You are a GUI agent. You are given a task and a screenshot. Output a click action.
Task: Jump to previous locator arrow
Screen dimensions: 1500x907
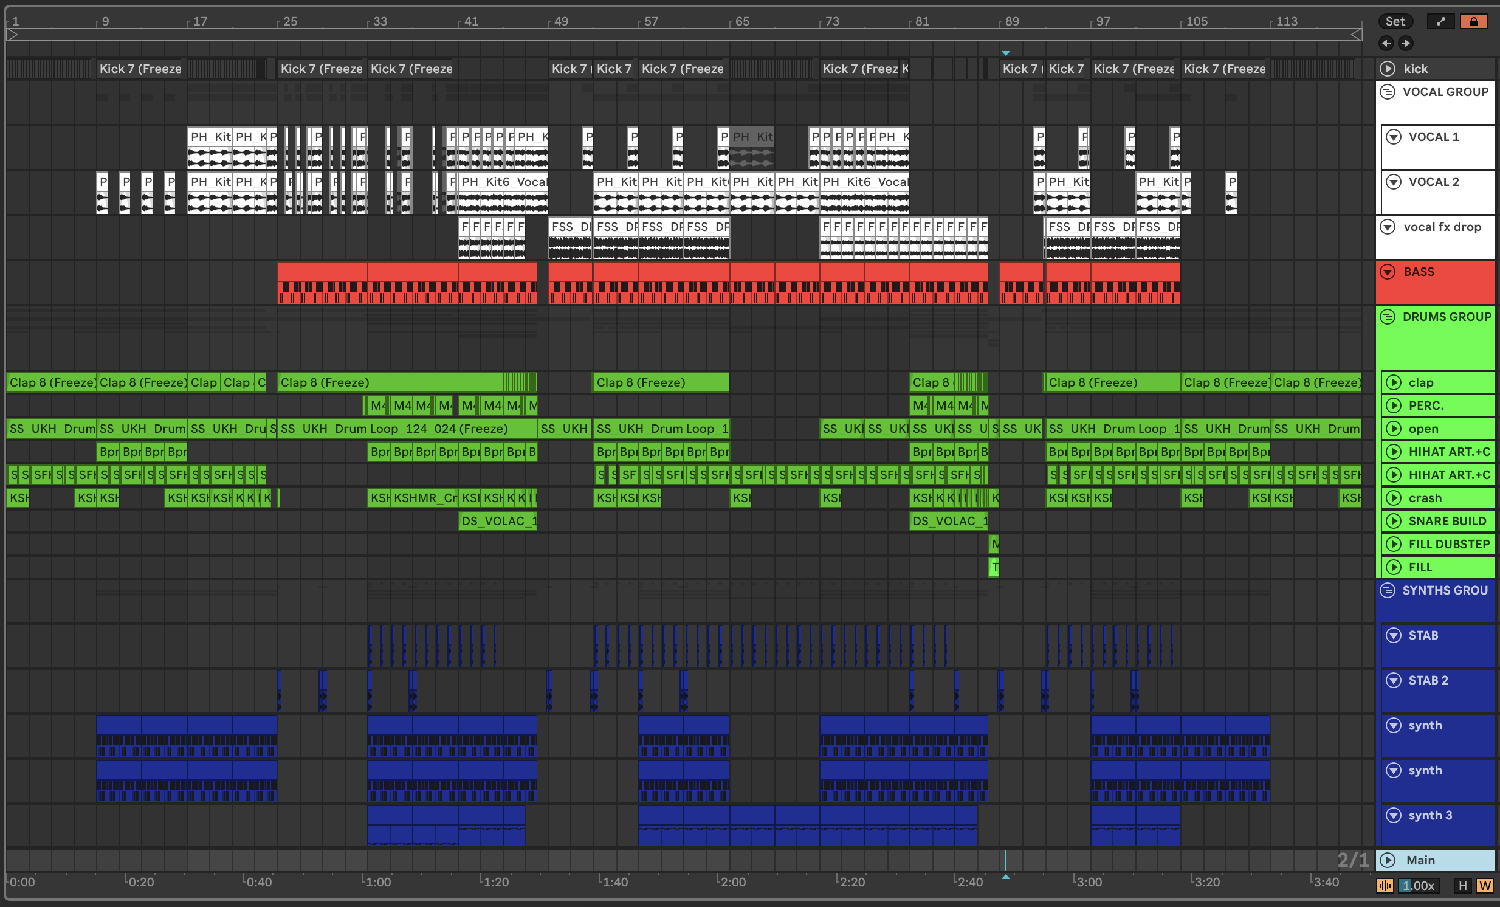coord(1386,43)
